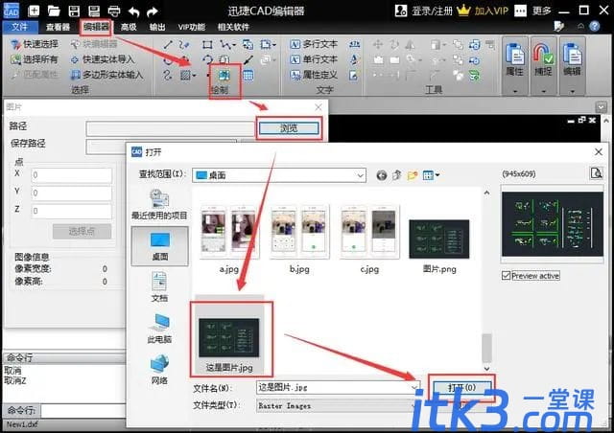Expand the hatch tool dropdown in 绘制 group
The width and height of the screenshot is (614, 433).
click(194, 75)
